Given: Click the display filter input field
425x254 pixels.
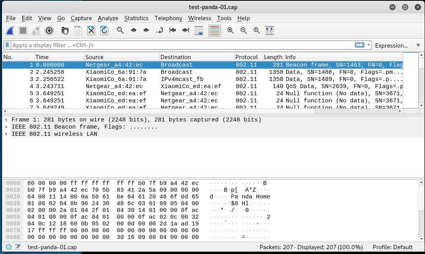Looking at the screenshot, I should point(183,45).
